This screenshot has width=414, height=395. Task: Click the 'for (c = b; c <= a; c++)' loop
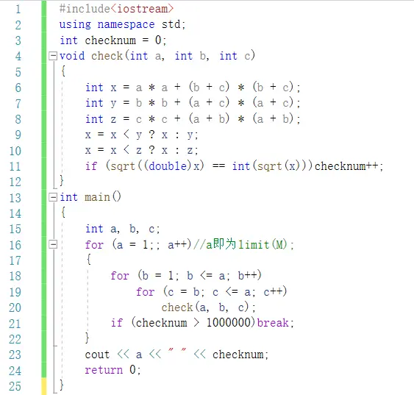tap(212, 291)
